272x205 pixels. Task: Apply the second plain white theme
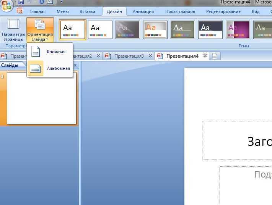pyautogui.click(x=100, y=30)
